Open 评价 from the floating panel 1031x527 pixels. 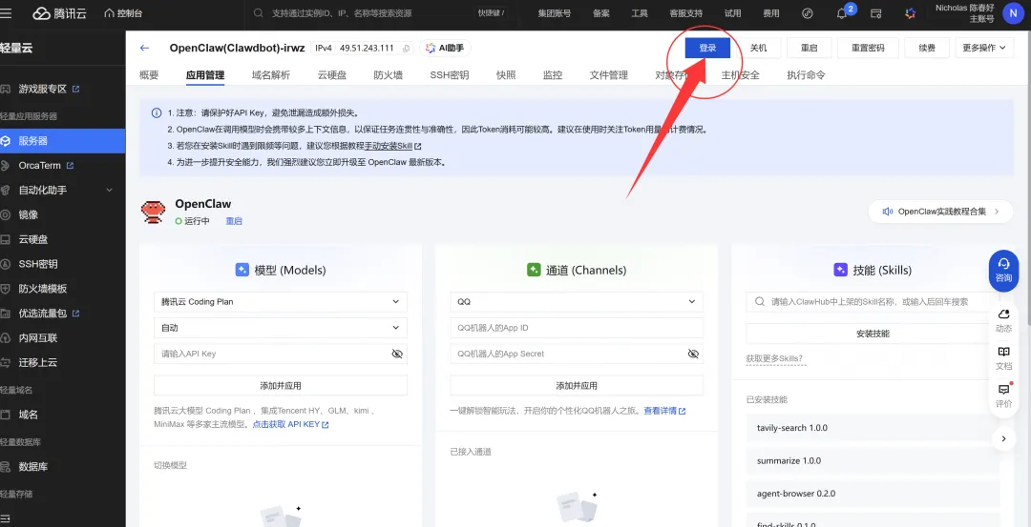point(1003,395)
